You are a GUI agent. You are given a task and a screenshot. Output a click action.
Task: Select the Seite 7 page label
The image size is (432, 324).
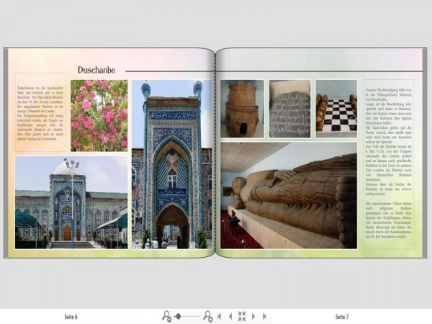(342, 317)
